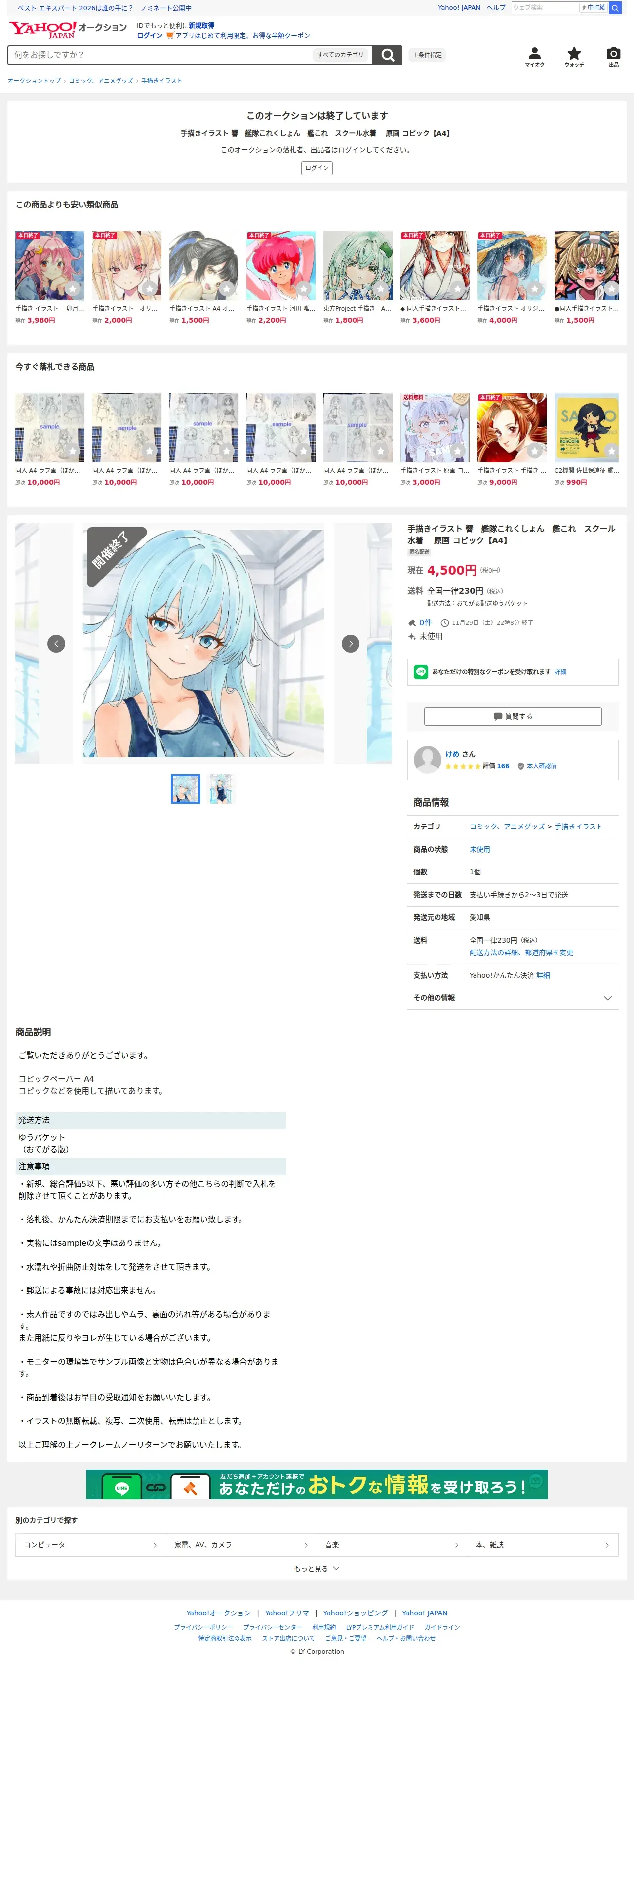Screen dimensions: 634x1903
Task: Open 音楽 category
Action: [392, 1545]
